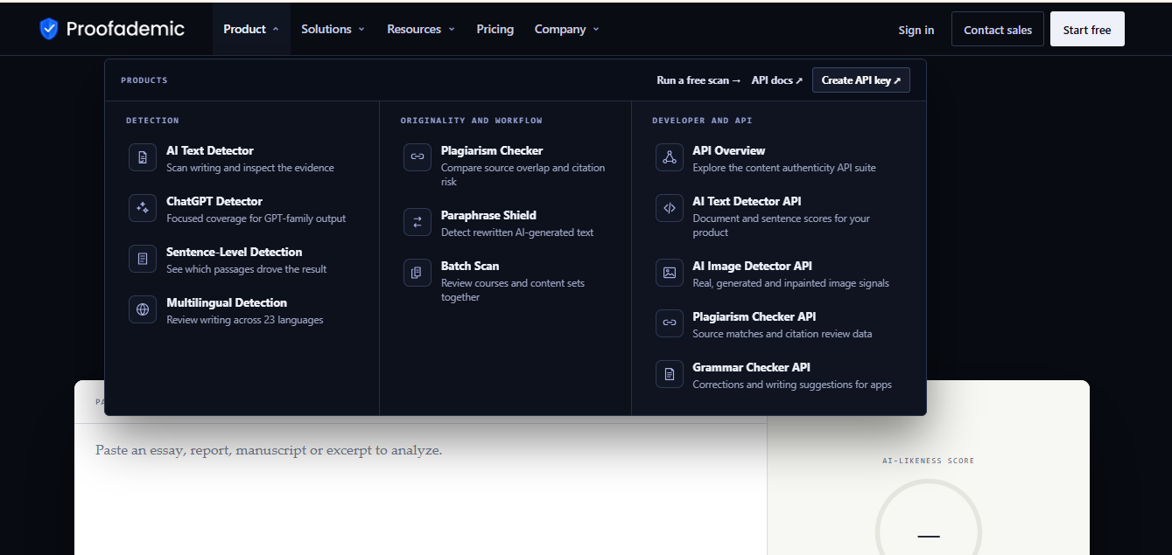The image size is (1172, 555).
Task: Open Plagiarism Checker API entry
Action: (781, 324)
